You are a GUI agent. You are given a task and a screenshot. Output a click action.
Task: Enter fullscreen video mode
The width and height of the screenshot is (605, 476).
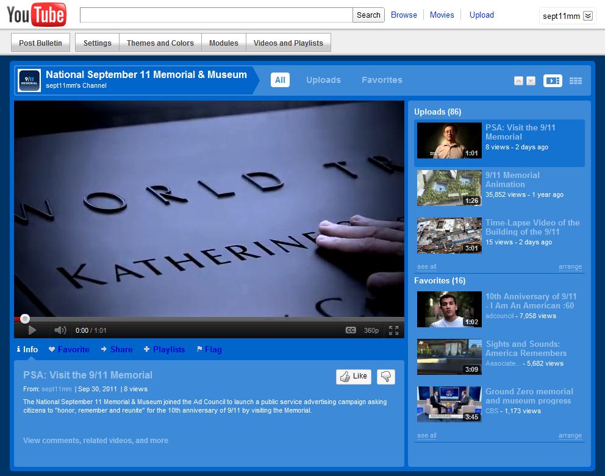coord(393,330)
